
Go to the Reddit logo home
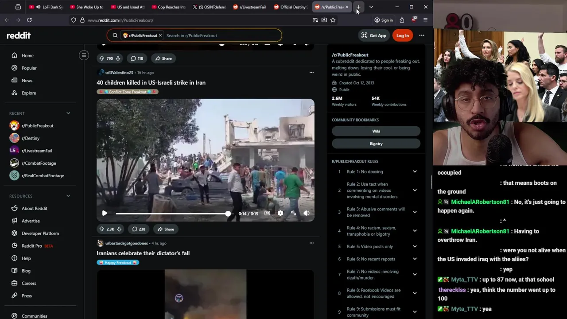pyautogui.click(x=19, y=35)
